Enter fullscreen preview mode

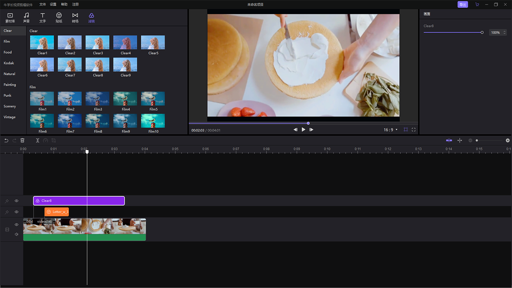point(414,130)
